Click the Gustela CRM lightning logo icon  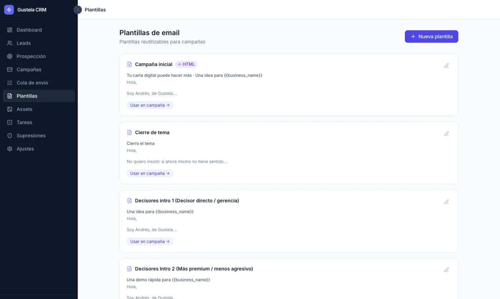coord(9,10)
